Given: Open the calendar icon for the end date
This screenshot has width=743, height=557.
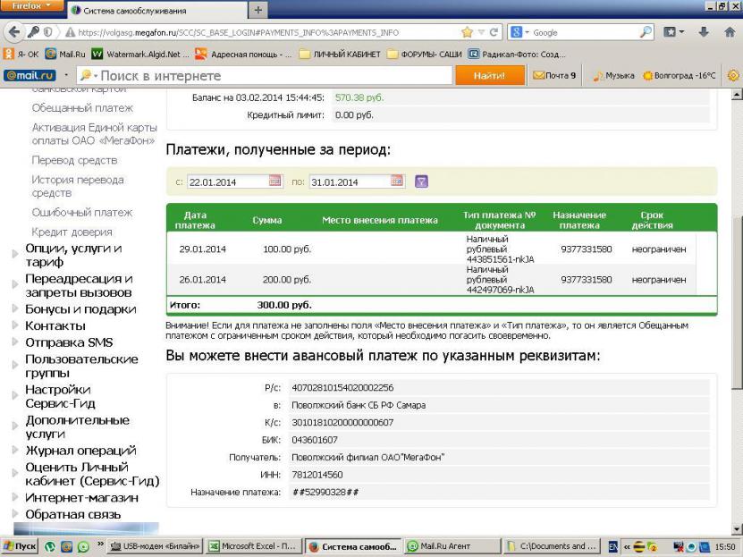Looking at the screenshot, I should [x=397, y=181].
